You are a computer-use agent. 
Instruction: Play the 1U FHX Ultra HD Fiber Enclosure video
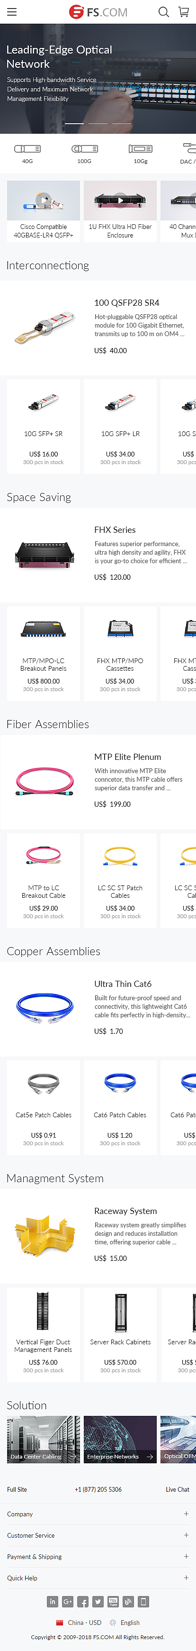click(x=120, y=201)
